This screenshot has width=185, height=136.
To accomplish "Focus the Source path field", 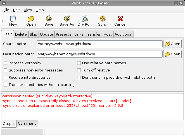I will pyautogui.click(x=99, y=44).
